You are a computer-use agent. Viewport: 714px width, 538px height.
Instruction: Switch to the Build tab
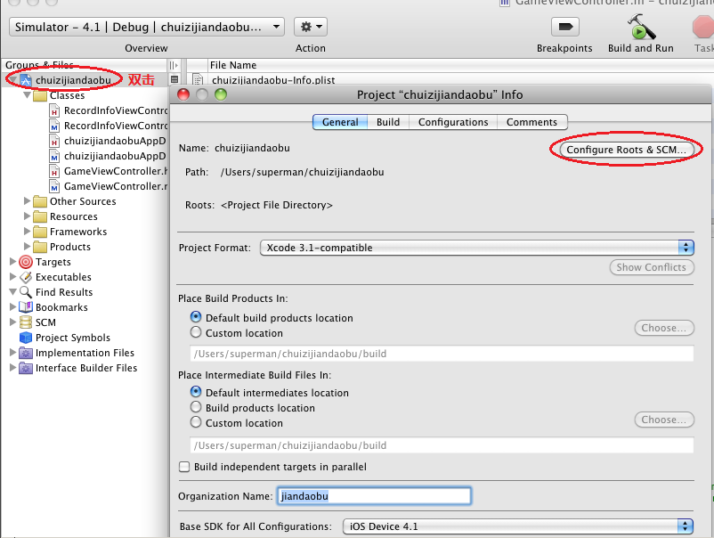388,122
